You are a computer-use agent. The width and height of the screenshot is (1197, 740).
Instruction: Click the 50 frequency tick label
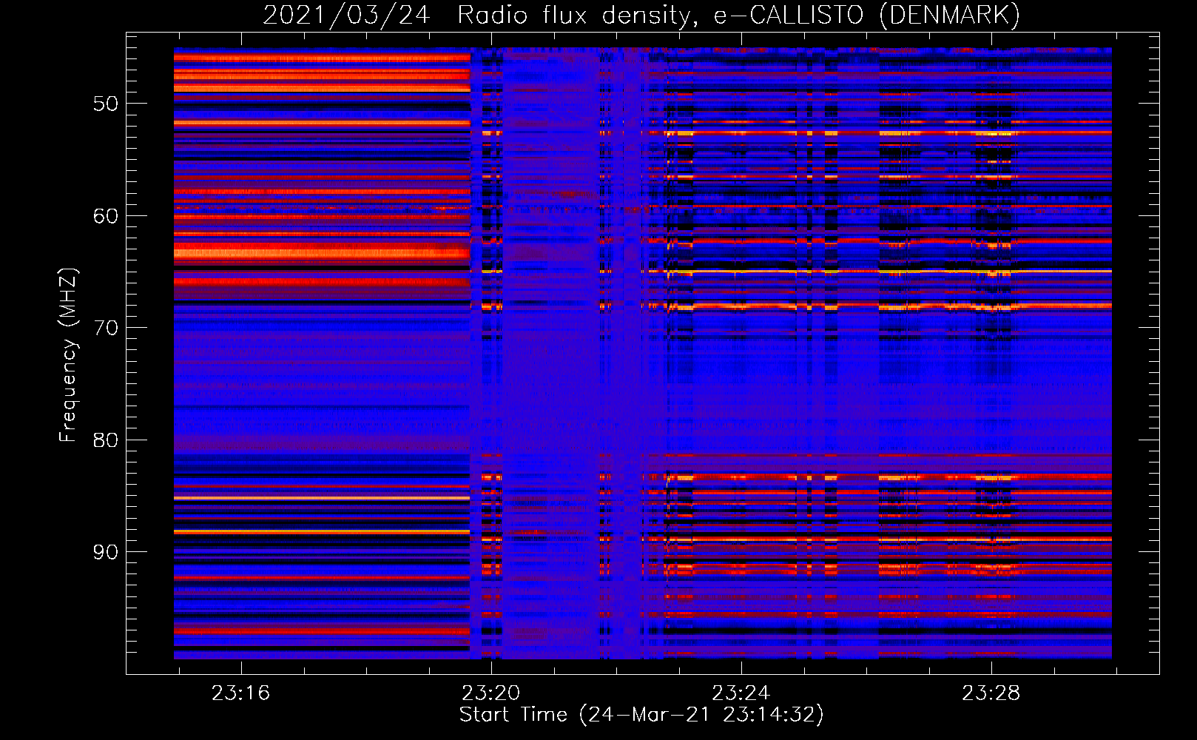pyautogui.click(x=105, y=104)
